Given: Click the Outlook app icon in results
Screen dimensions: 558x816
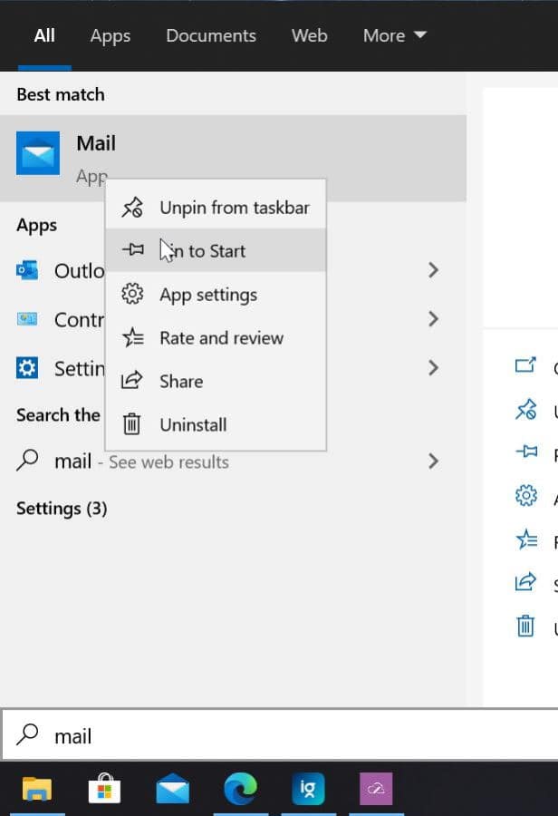Looking at the screenshot, I should (x=27, y=270).
